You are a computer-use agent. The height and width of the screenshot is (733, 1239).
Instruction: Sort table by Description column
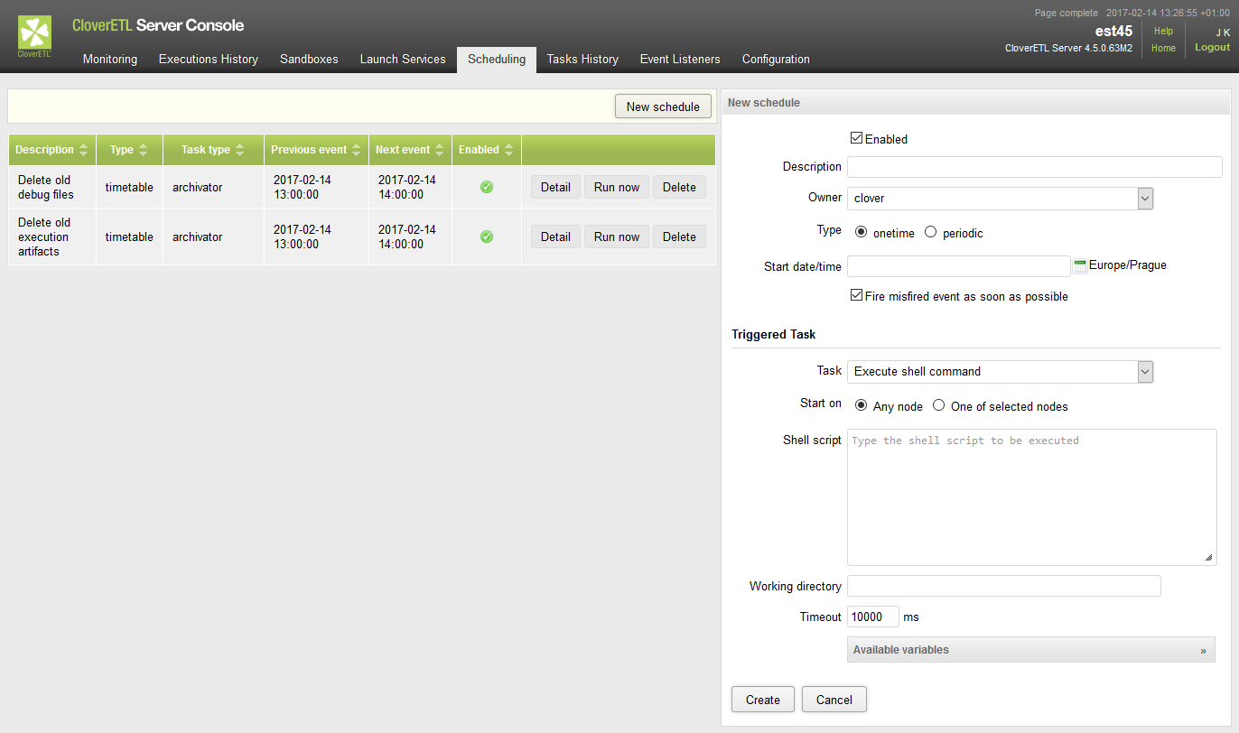point(52,150)
